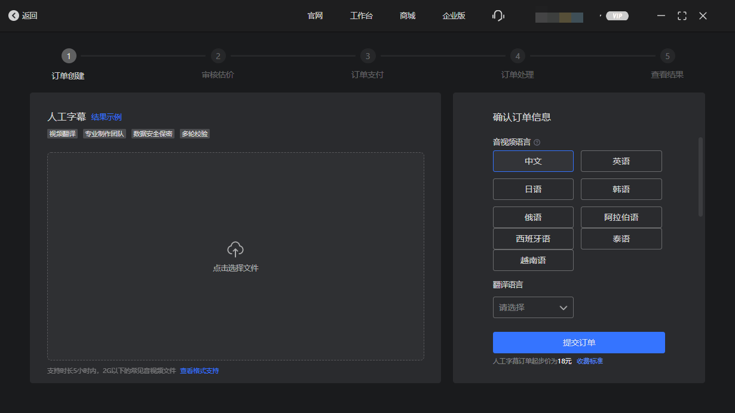Image resolution: width=735 pixels, height=413 pixels.
Task: Open 企业版 in top navigation
Action: (x=454, y=16)
